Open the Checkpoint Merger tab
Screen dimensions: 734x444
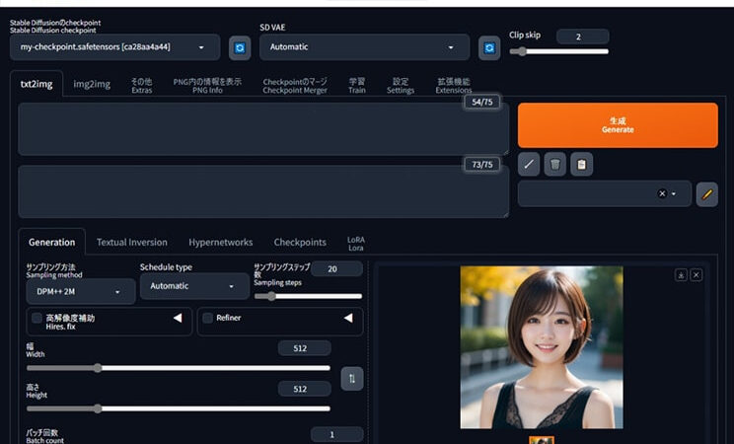click(x=295, y=86)
